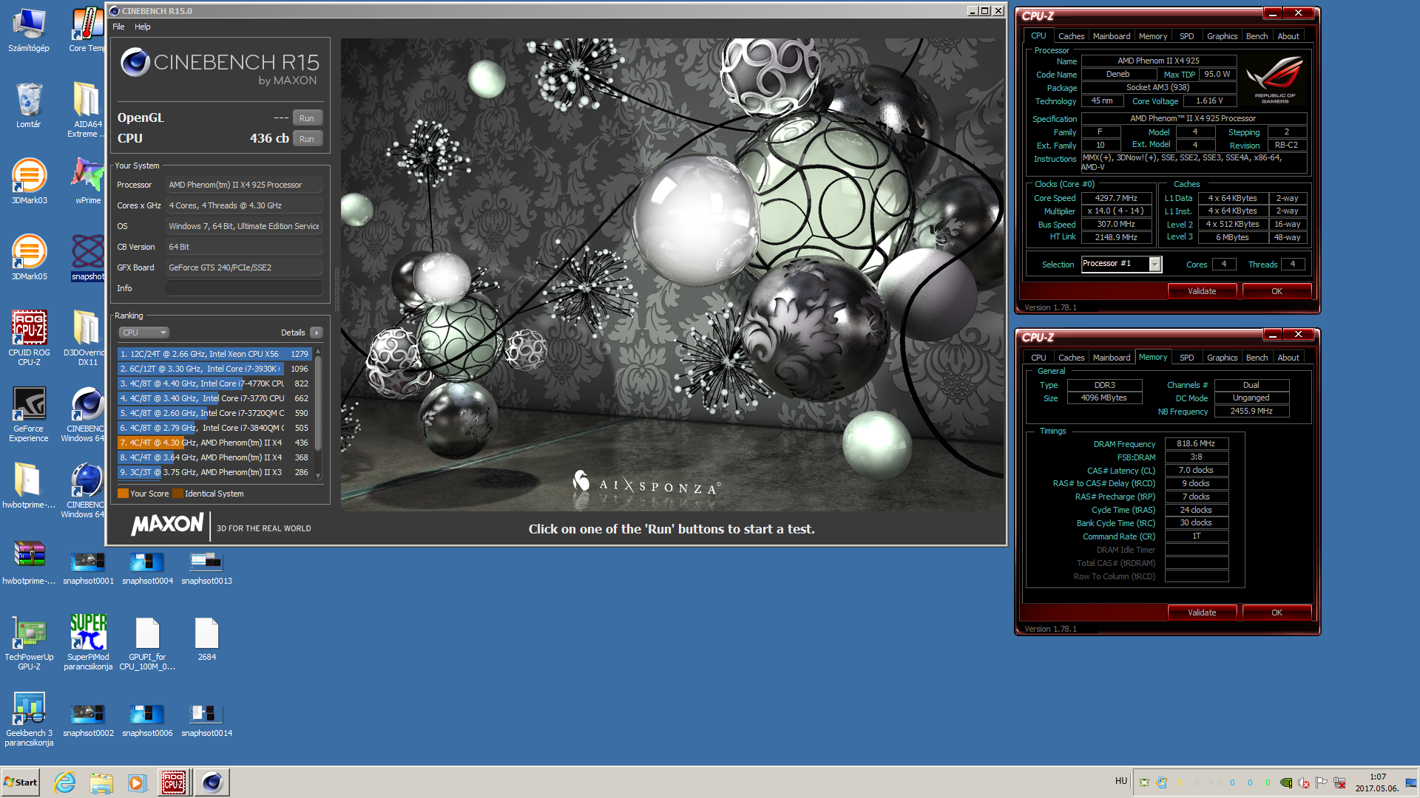Click orange Your Score legend swatch
The height and width of the screenshot is (798, 1420).
[x=123, y=494]
